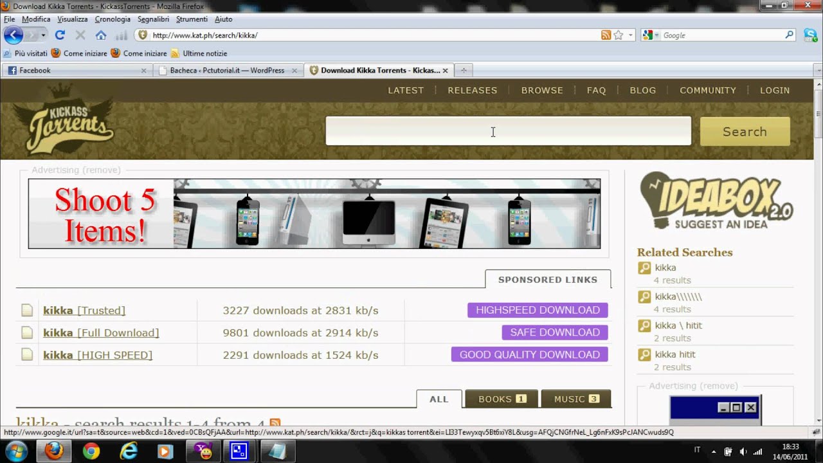Screen dimensions: 823x463
Task: Click the KickassTorrents logo
Action: click(64, 119)
